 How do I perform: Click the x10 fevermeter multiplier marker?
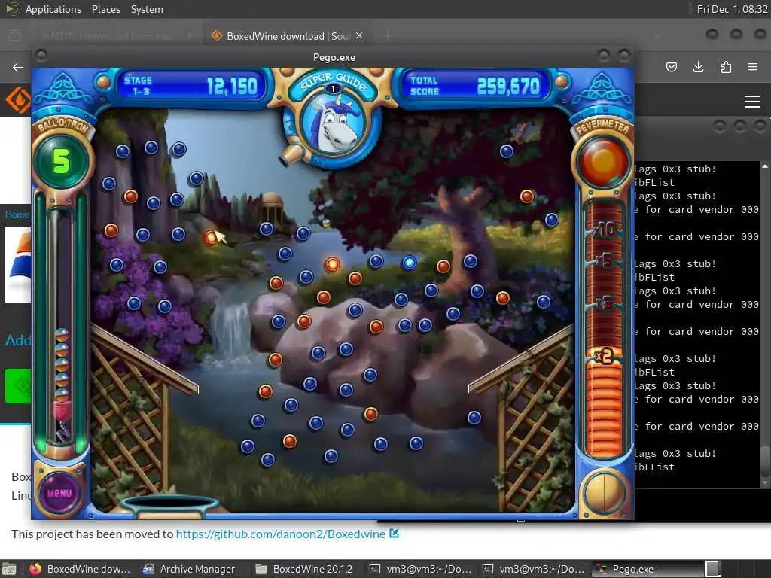point(605,230)
